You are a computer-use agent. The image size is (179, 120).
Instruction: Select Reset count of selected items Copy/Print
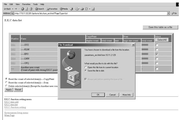[x=6, y=79]
